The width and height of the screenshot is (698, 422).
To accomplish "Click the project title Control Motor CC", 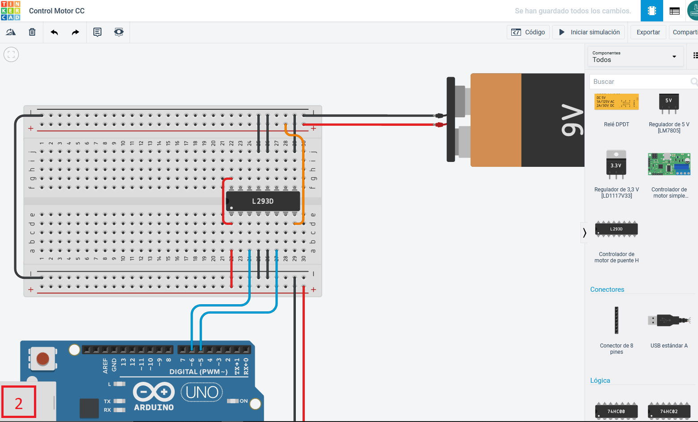I will [57, 11].
